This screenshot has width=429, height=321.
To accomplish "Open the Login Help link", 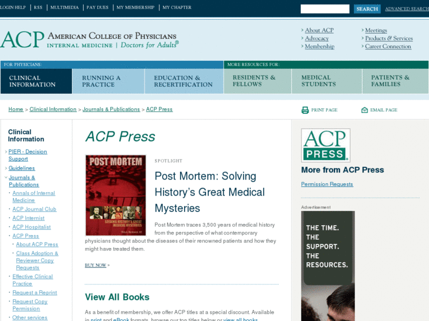I will point(13,8).
